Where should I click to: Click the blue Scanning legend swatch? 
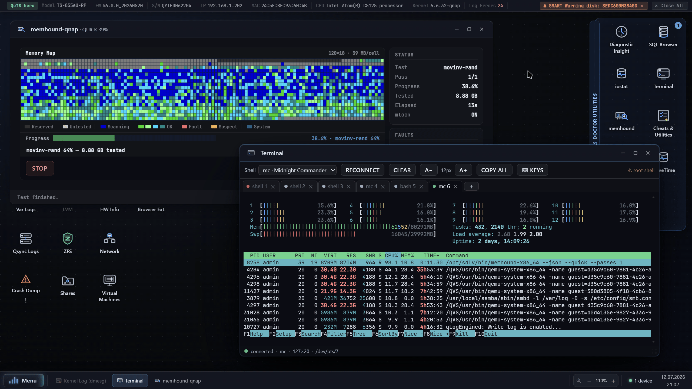(103, 127)
